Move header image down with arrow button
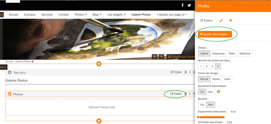 click(x=161, y=57)
